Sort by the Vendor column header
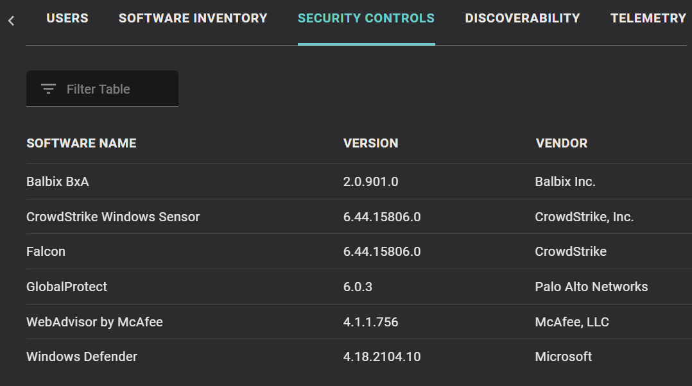Viewport: 692px width, 386px height. (561, 143)
